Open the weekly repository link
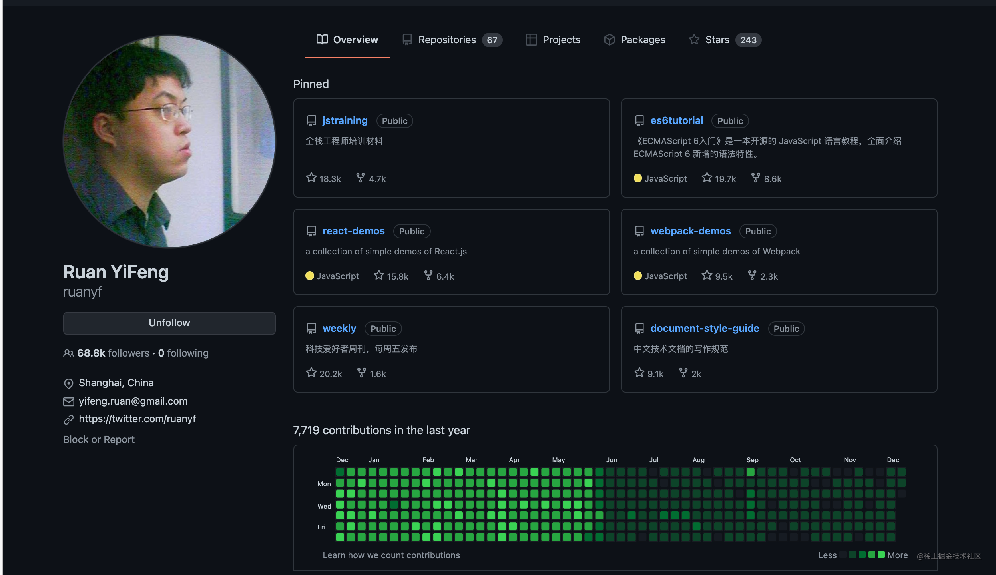 pos(339,328)
